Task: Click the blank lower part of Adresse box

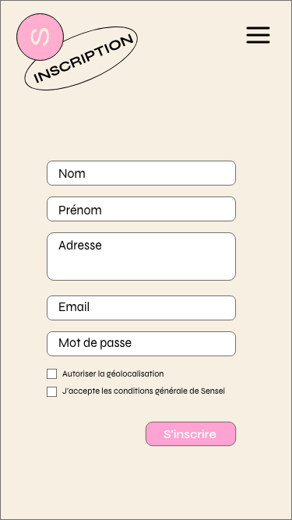Action: [142, 267]
